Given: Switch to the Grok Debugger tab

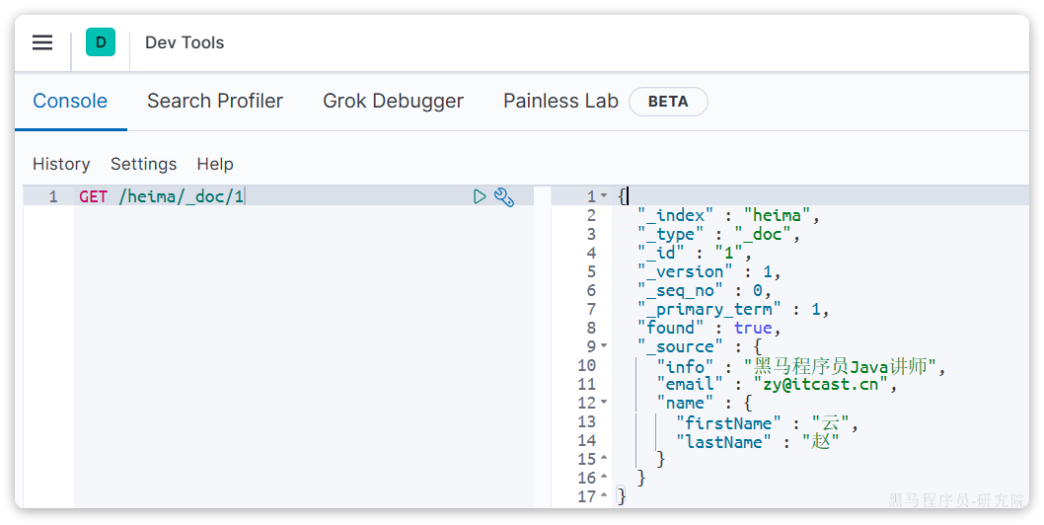Looking at the screenshot, I should click(393, 101).
